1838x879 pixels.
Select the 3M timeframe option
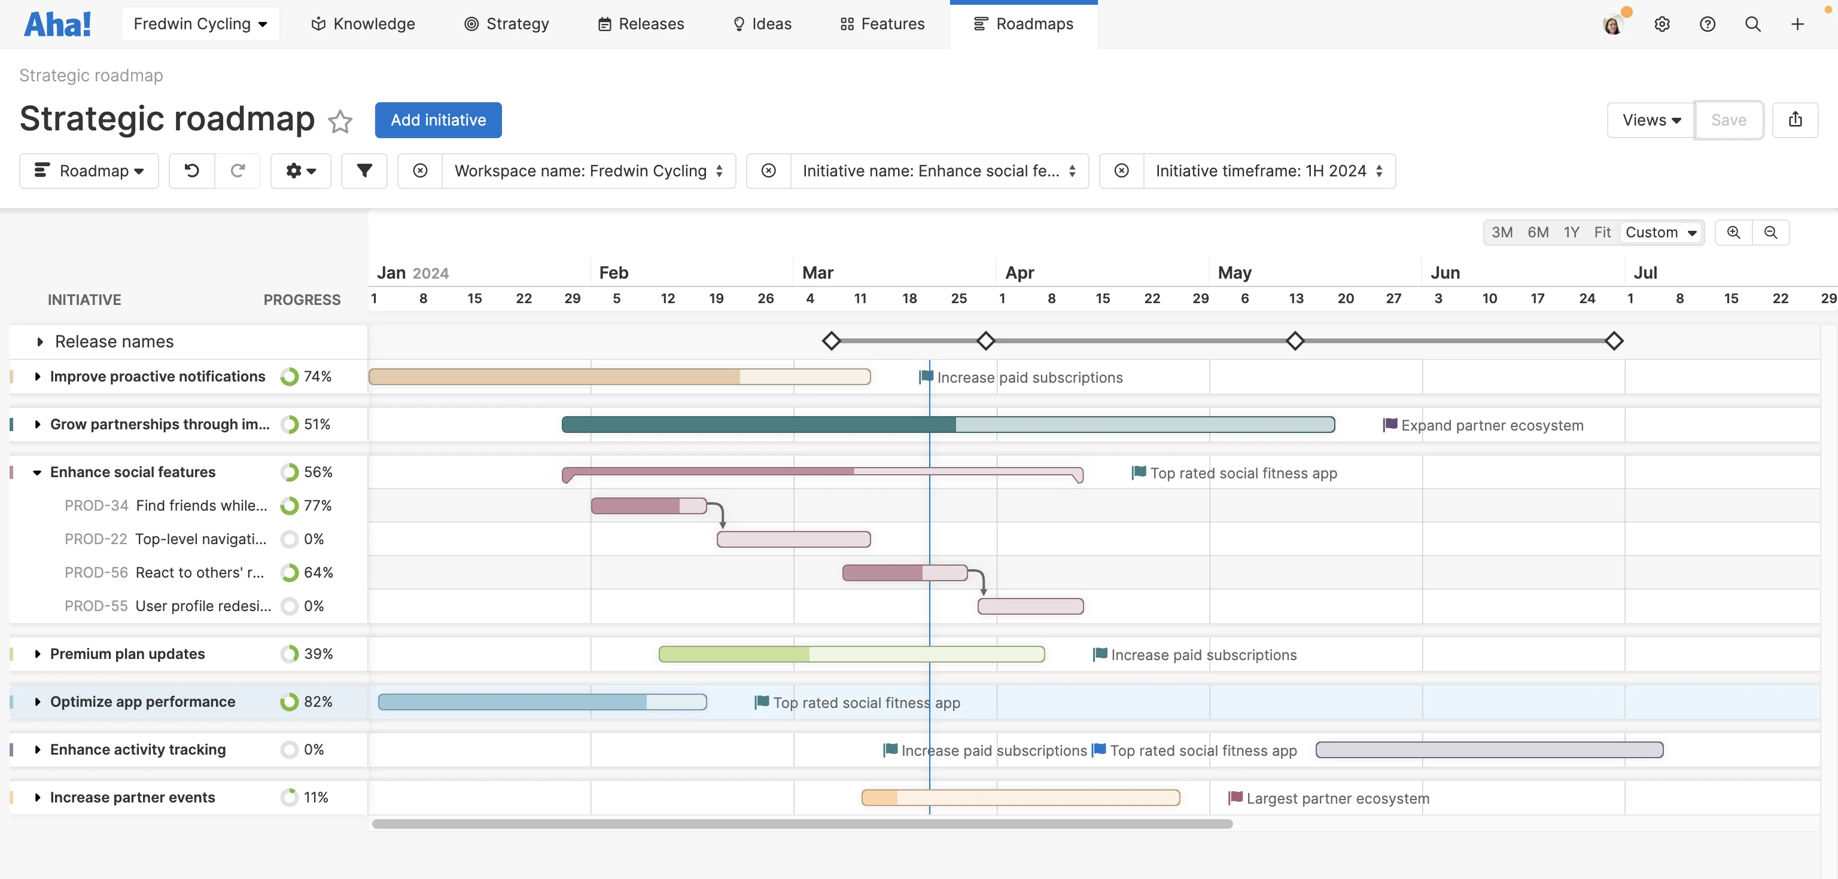click(1503, 231)
